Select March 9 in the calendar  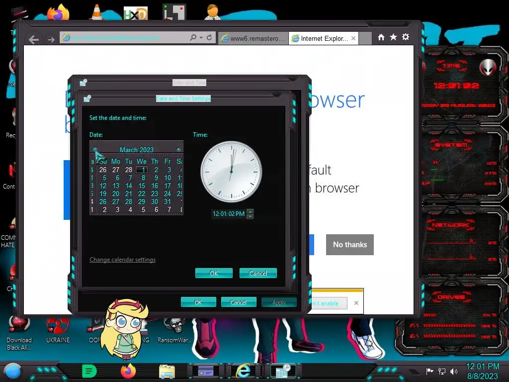tap(156, 178)
